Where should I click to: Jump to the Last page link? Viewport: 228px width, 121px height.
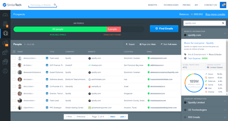tap(123, 117)
